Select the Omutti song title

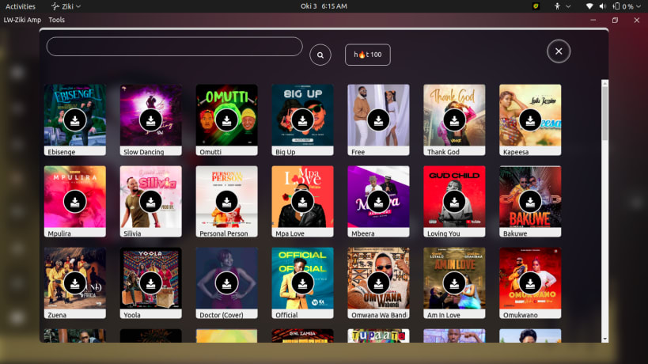pyautogui.click(x=210, y=152)
